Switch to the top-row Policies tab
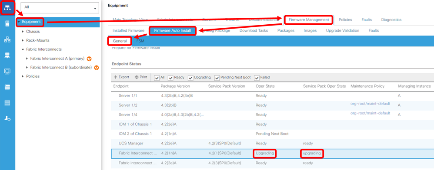434x170 pixels. coord(345,20)
